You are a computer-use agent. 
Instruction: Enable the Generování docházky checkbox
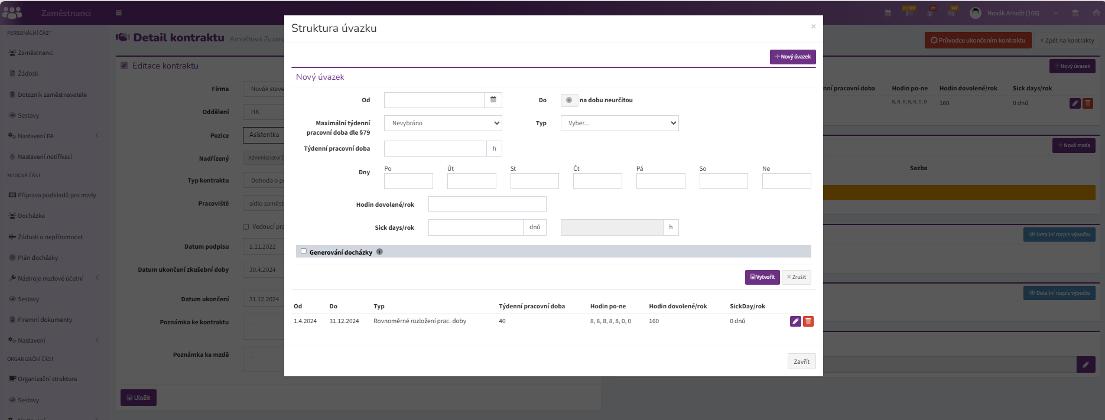pyautogui.click(x=304, y=251)
